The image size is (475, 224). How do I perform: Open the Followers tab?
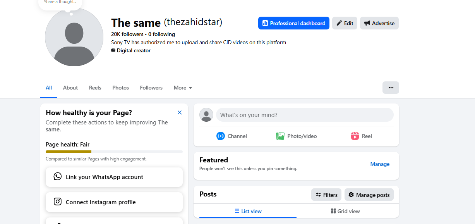pyautogui.click(x=151, y=88)
